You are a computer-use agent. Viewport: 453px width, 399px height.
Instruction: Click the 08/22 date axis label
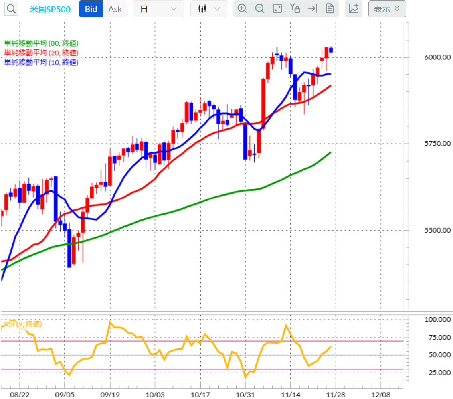click(20, 395)
